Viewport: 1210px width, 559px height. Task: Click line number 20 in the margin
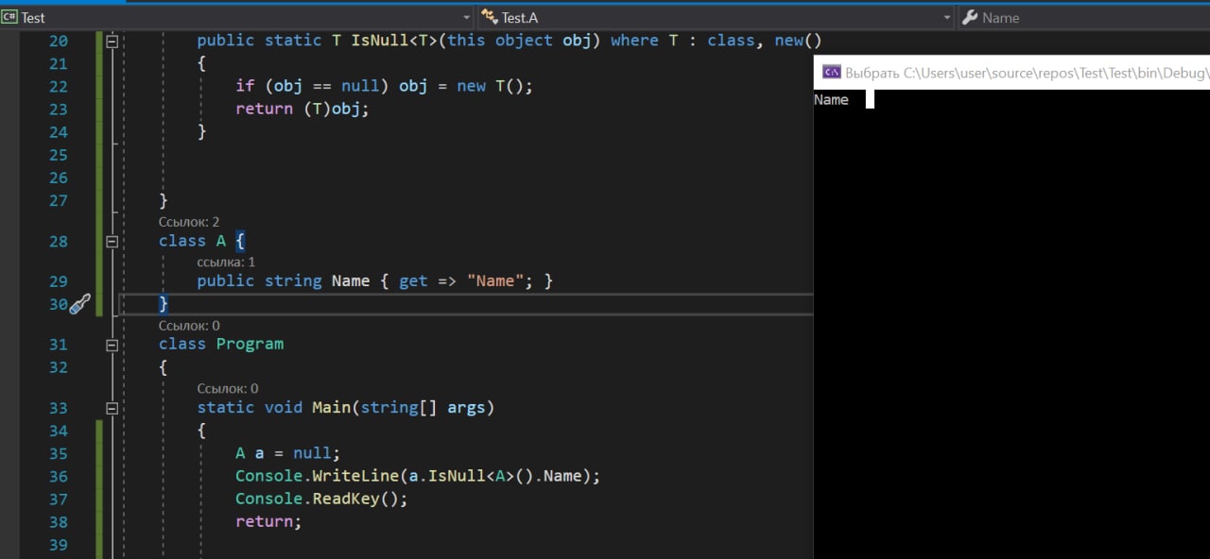pos(58,41)
